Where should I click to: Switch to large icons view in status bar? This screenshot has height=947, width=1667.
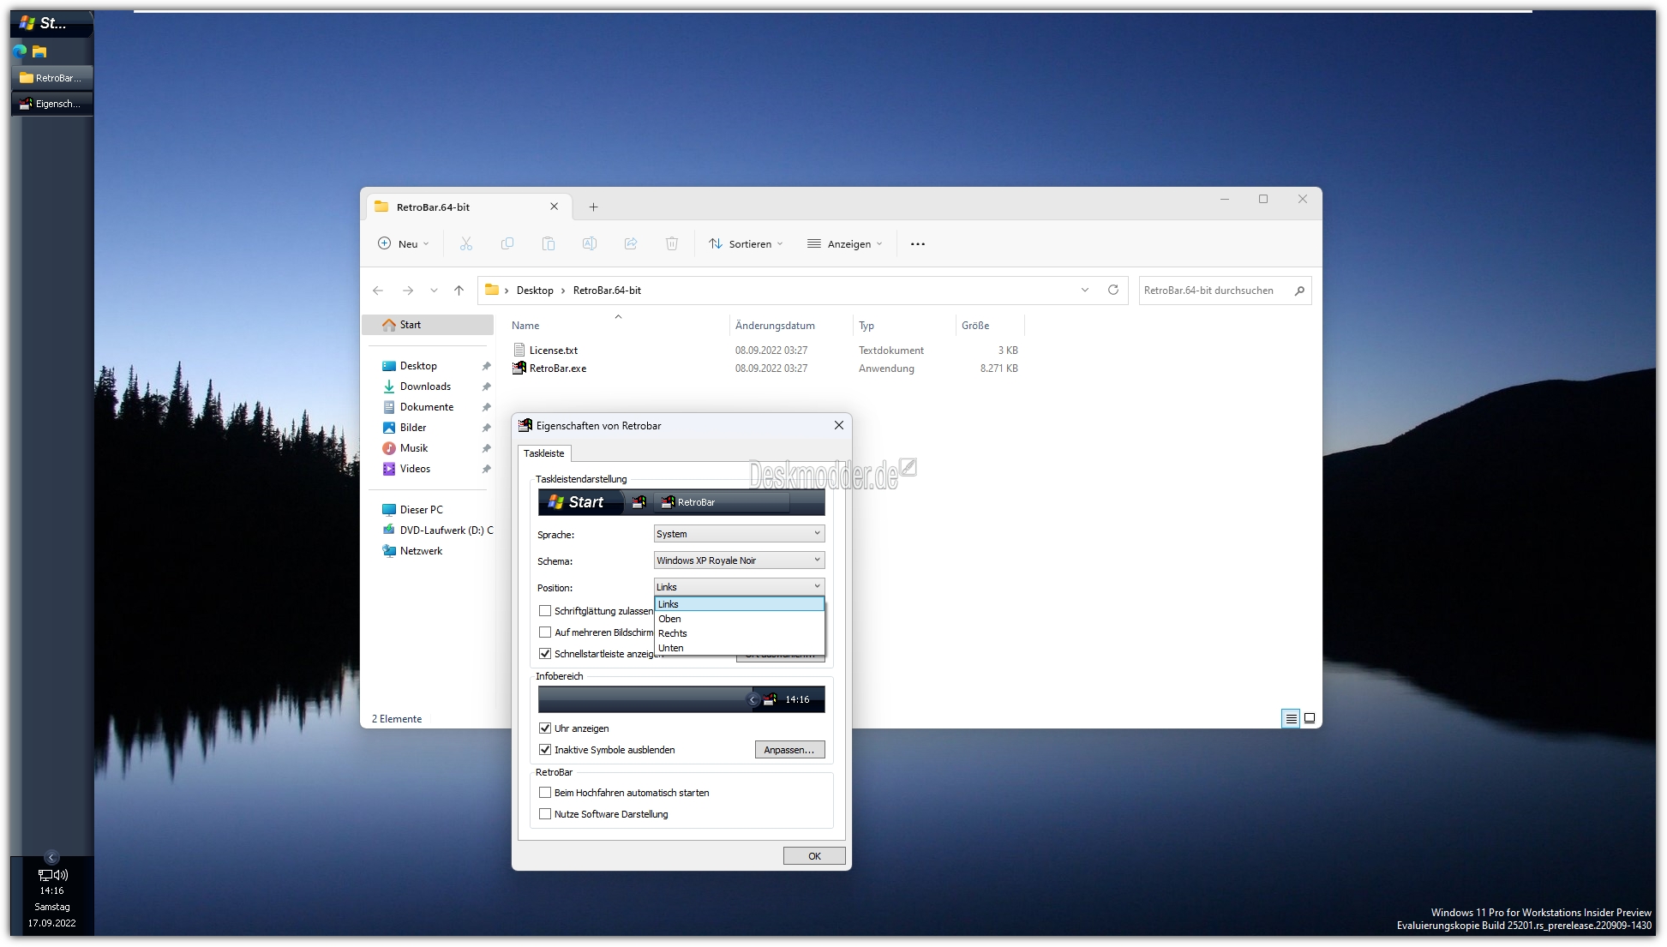coord(1310,718)
